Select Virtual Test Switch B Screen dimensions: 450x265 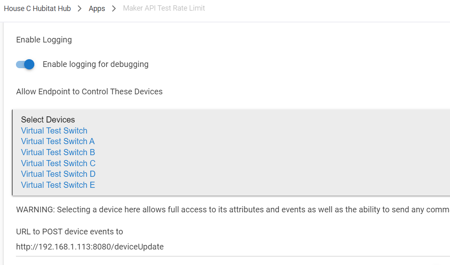click(x=58, y=152)
